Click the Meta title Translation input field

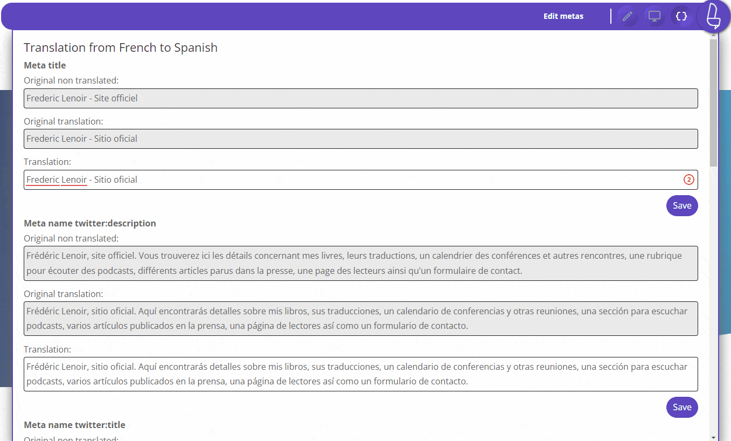[361, 180]
